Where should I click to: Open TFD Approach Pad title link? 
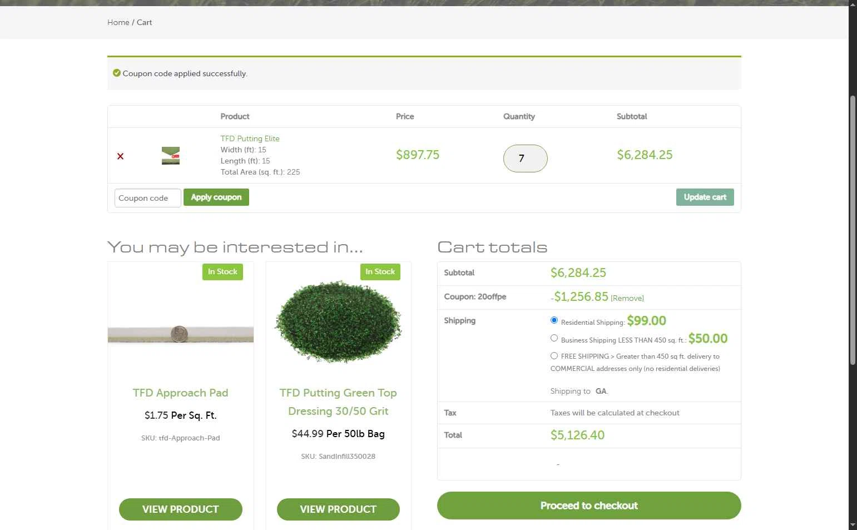180,393
